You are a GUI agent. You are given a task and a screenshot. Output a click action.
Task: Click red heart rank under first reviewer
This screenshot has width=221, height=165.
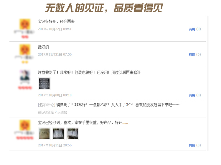pyautogui.click(x=25, y=37)
